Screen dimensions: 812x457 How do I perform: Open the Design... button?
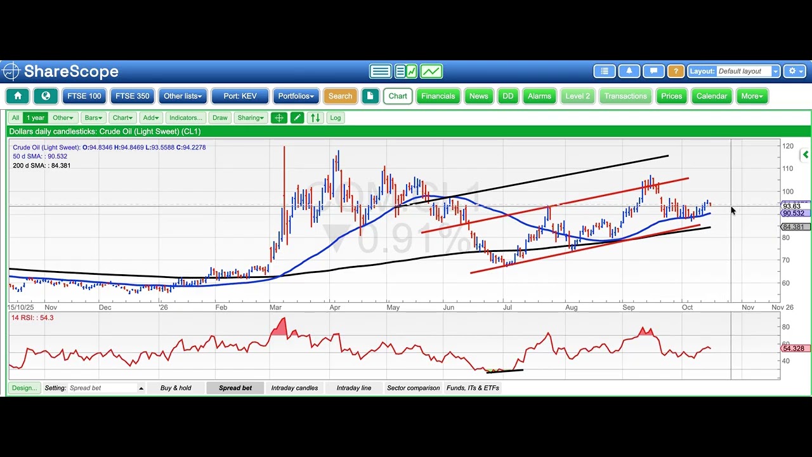click(24, 388)
